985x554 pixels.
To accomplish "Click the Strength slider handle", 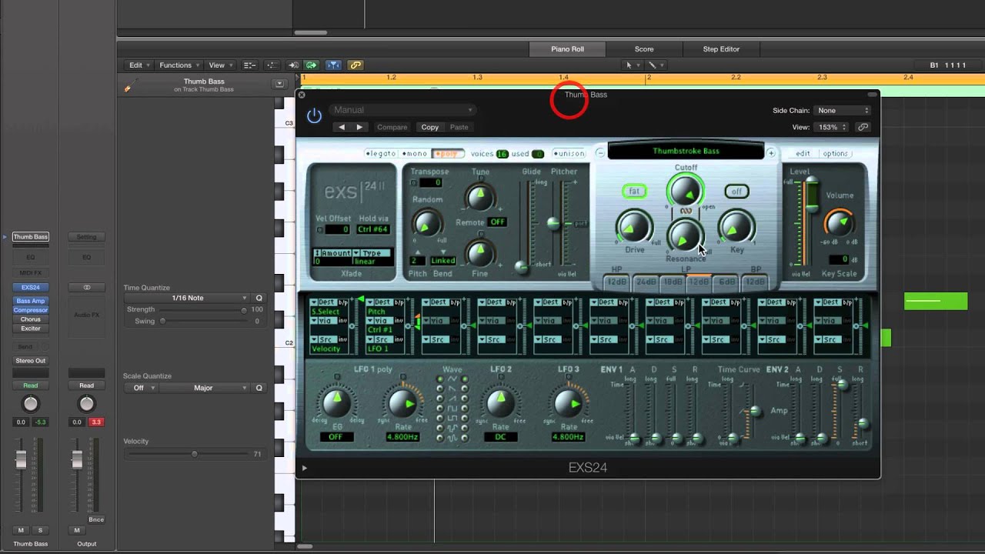I will click(244, 309).
